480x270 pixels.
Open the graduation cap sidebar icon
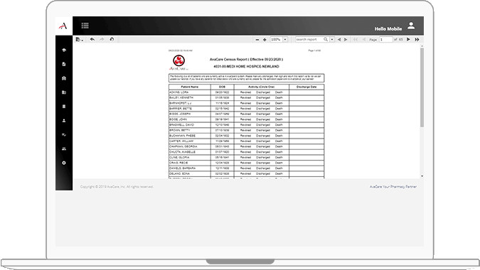[64, 50]
